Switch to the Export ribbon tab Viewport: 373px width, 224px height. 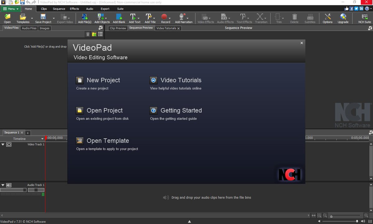click(105, 9)
